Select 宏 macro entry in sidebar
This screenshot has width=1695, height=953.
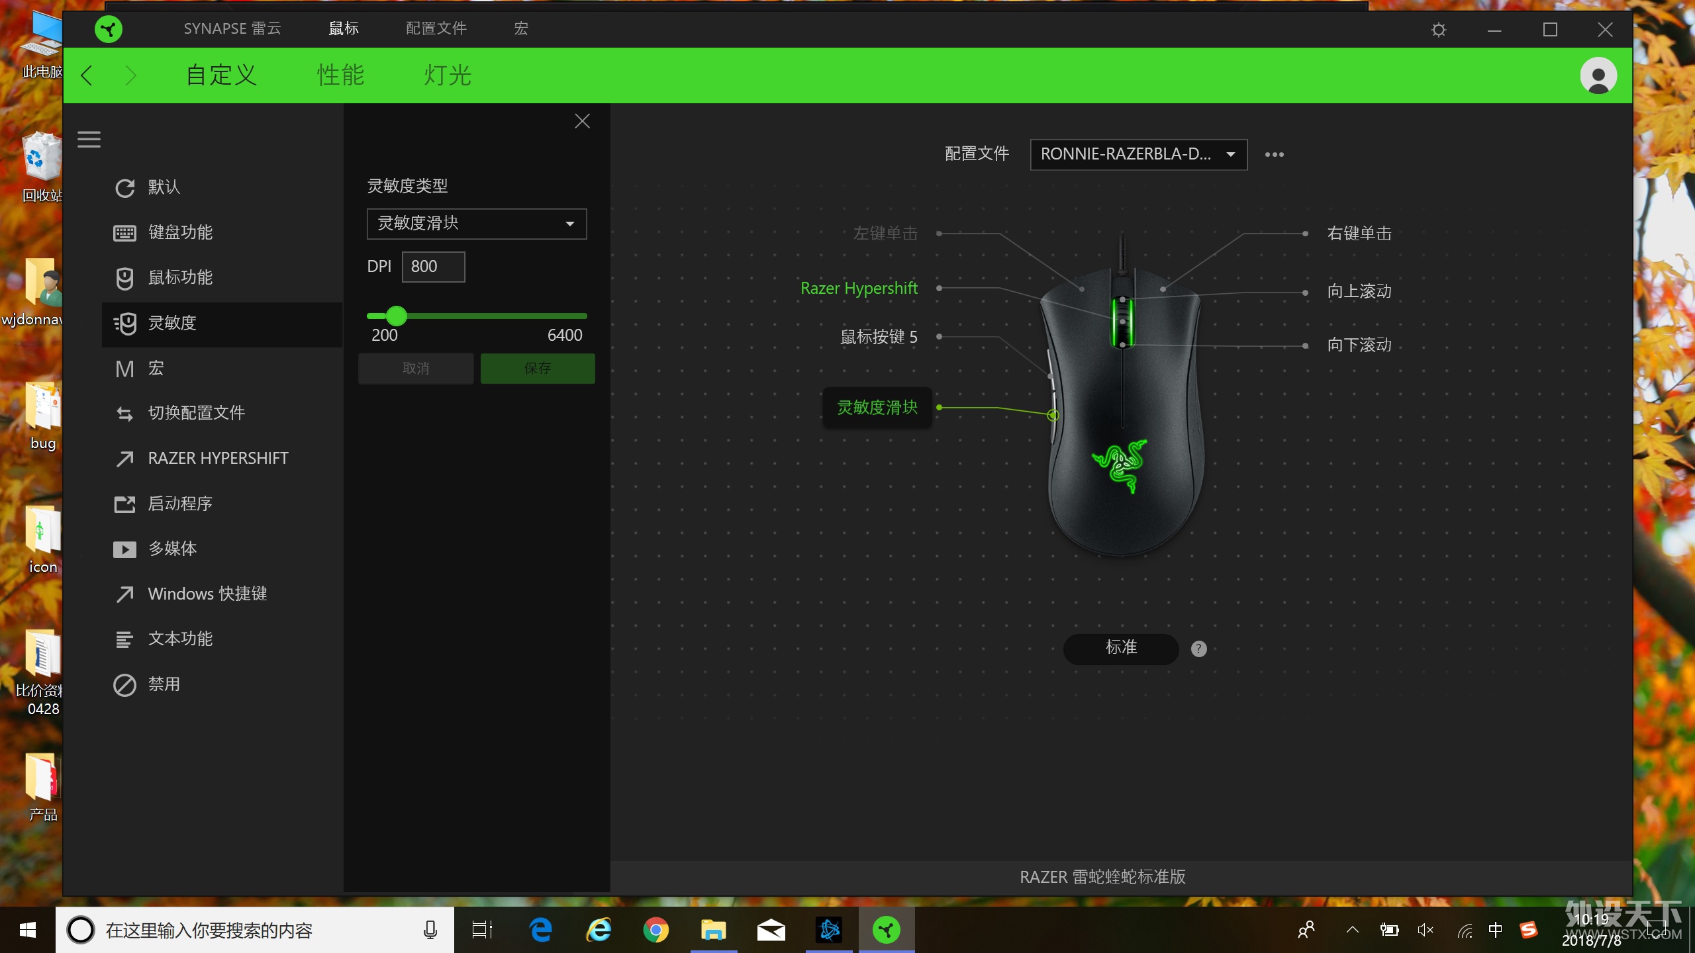click(222, 369)
